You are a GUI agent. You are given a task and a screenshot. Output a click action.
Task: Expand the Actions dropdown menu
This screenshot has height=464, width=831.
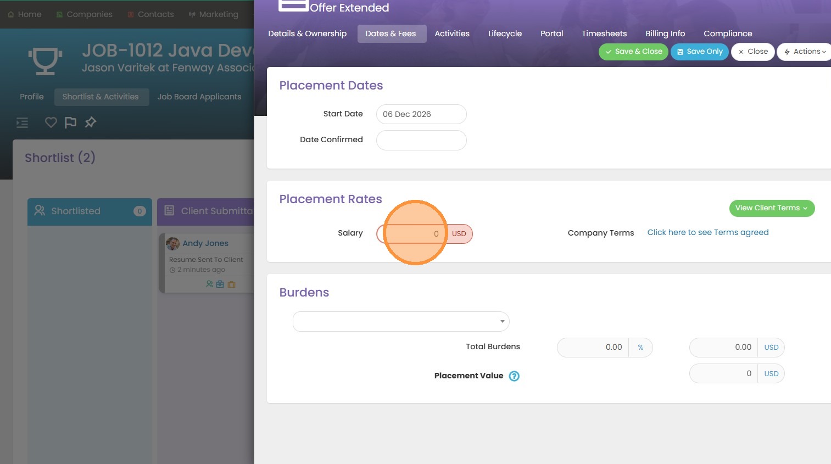pos(805,52)
